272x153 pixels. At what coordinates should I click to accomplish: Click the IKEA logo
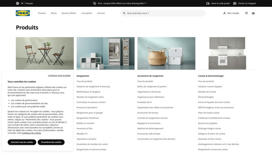coord(23,13)
